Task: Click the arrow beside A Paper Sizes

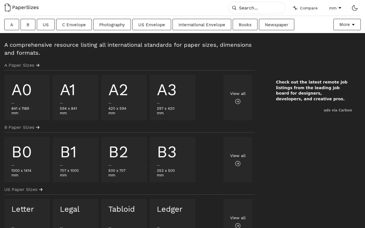Action: coord(38,65)
